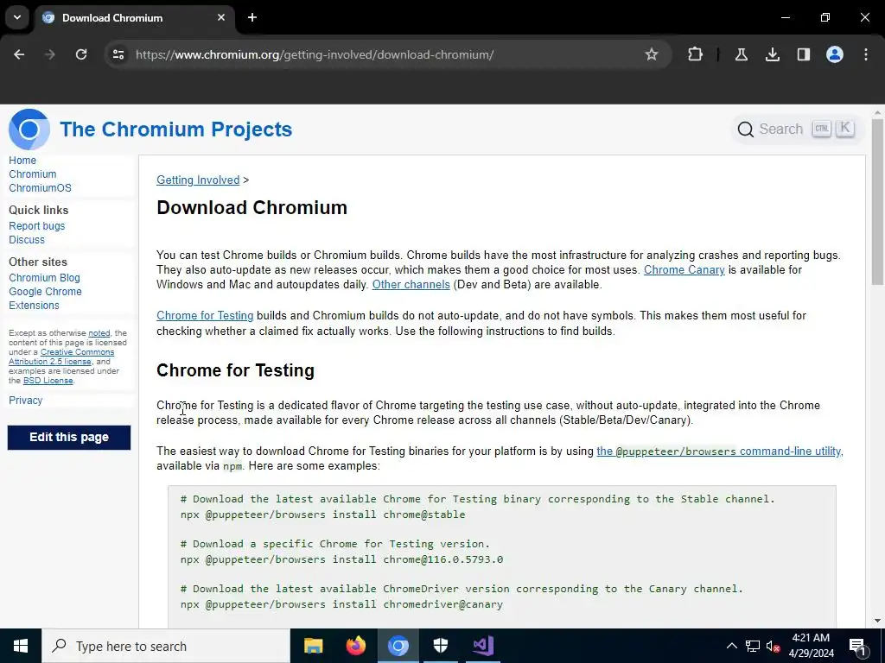This screenshot has height=663, width=885.
Task: Click the 'install chrome@stable' code line
Action: pos(323,515)
